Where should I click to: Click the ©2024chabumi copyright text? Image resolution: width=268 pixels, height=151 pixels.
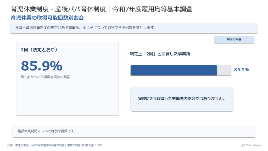(251, 145)
